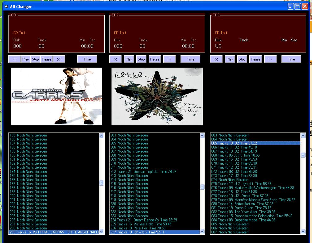Select 225 Tracks 16 Michael Holm entry

point(155,224)
